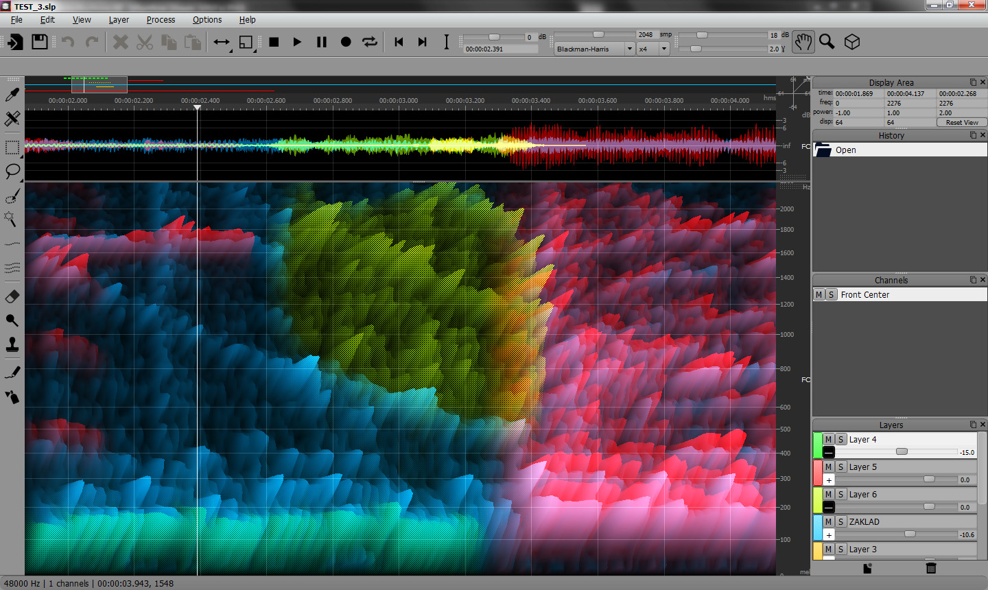Mute the Front Center channel
Image resolution: width=988 pixels, height=590 pixels.
[x=819, y=294]
